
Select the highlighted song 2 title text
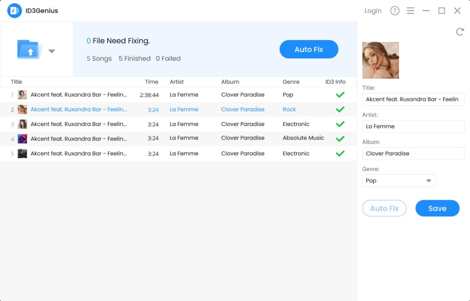pyautogui.click(x=79, y=110)
